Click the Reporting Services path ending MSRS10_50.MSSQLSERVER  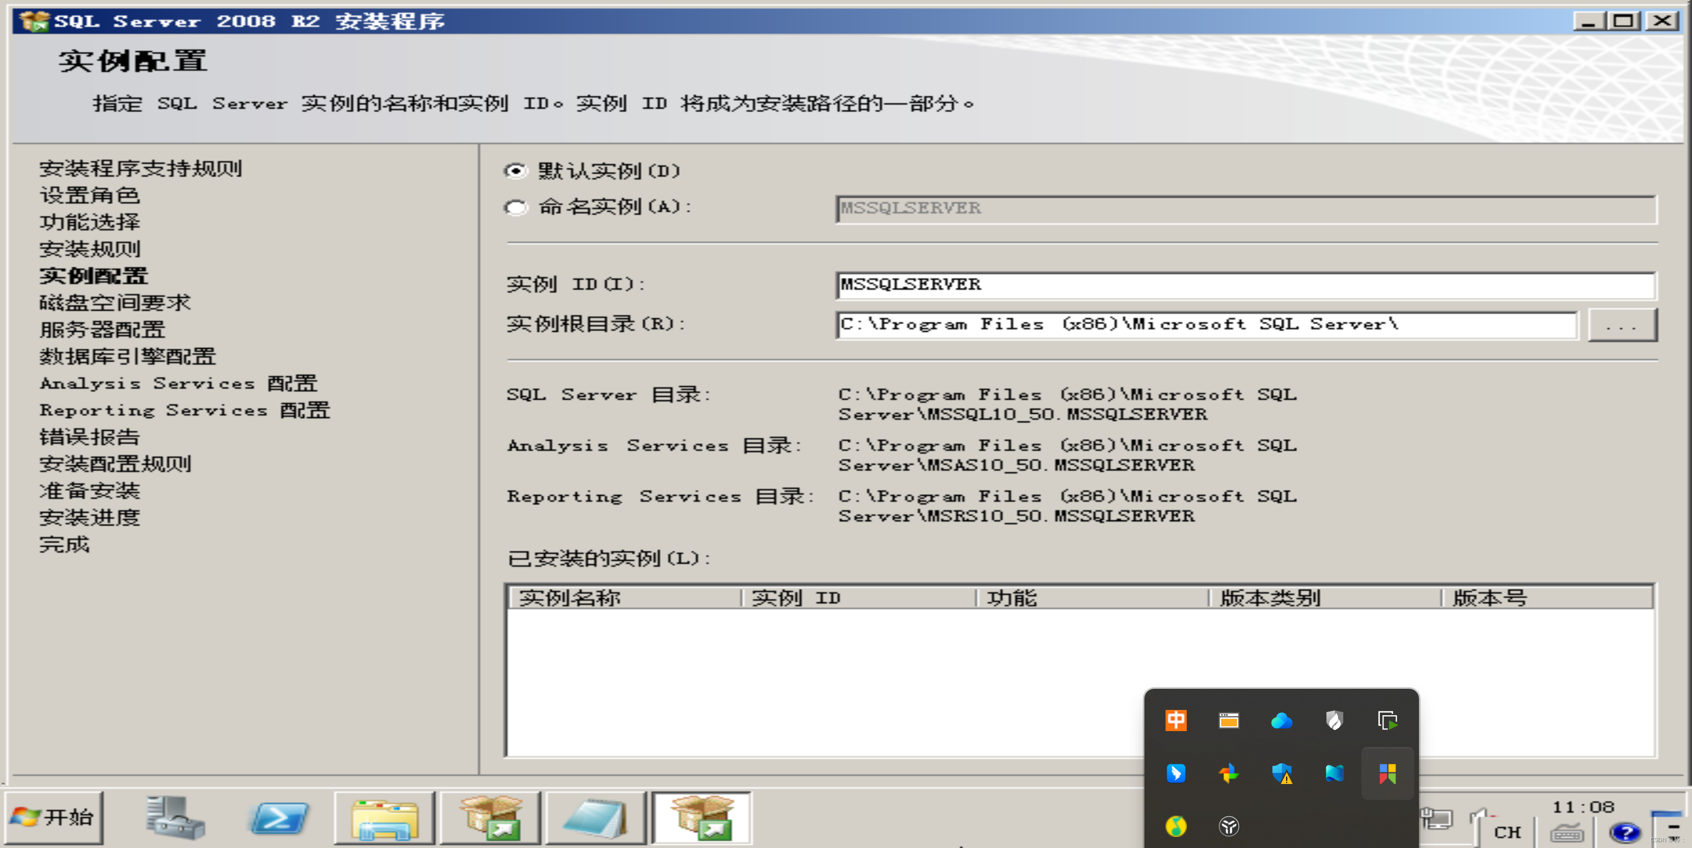[x=1067, y=506]
